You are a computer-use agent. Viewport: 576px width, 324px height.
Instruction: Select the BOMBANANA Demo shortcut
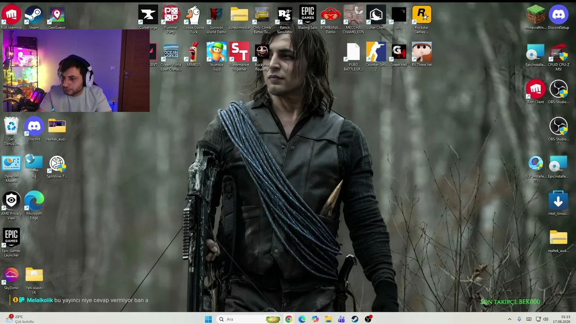(330, 20)
